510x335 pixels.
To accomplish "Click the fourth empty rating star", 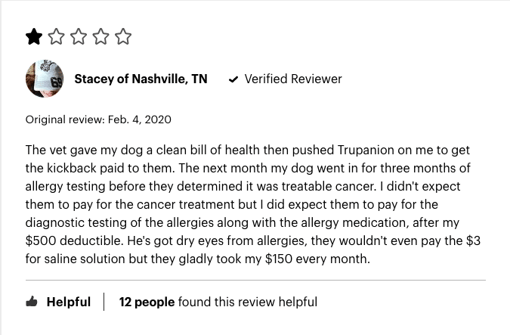I will tap(100, 36).
